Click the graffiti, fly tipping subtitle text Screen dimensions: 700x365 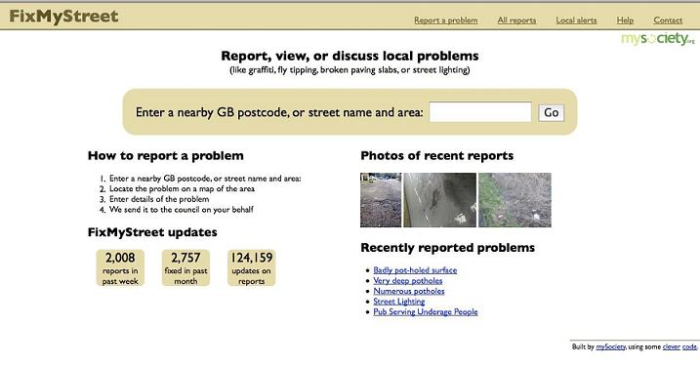point(350,70)
